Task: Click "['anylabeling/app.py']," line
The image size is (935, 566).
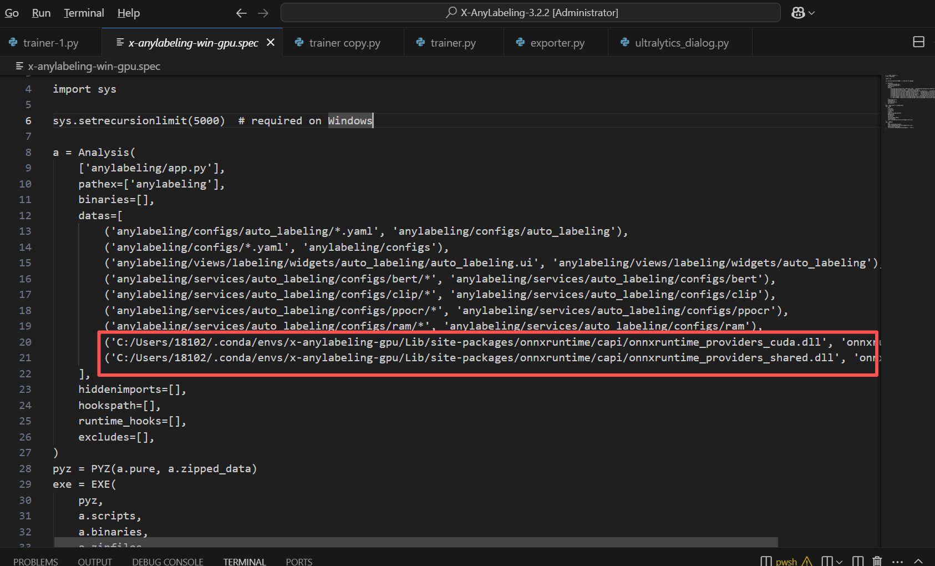Action: (151, 168)
